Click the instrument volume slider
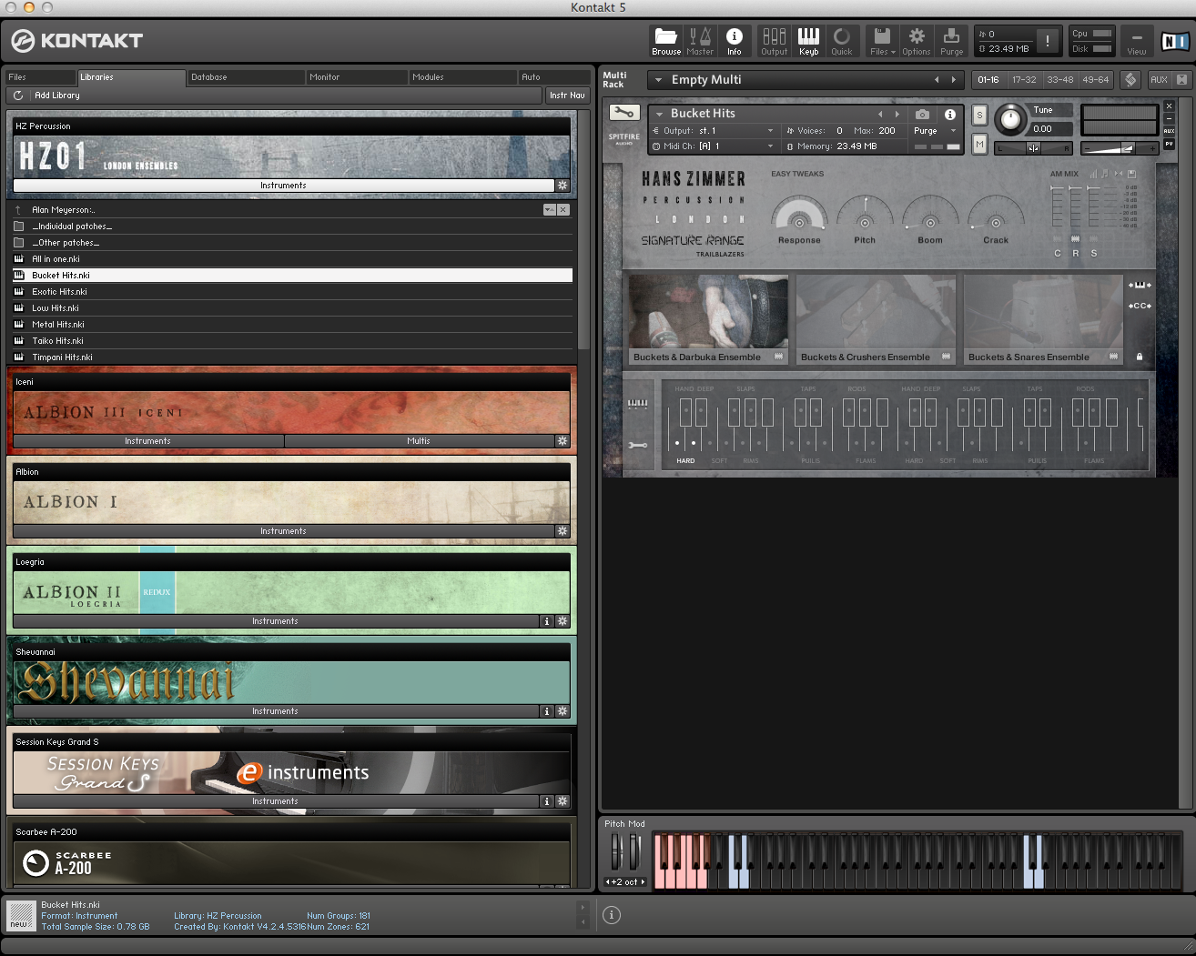The width and height of the screenshot is (1196, 956). pos(1119,148)
